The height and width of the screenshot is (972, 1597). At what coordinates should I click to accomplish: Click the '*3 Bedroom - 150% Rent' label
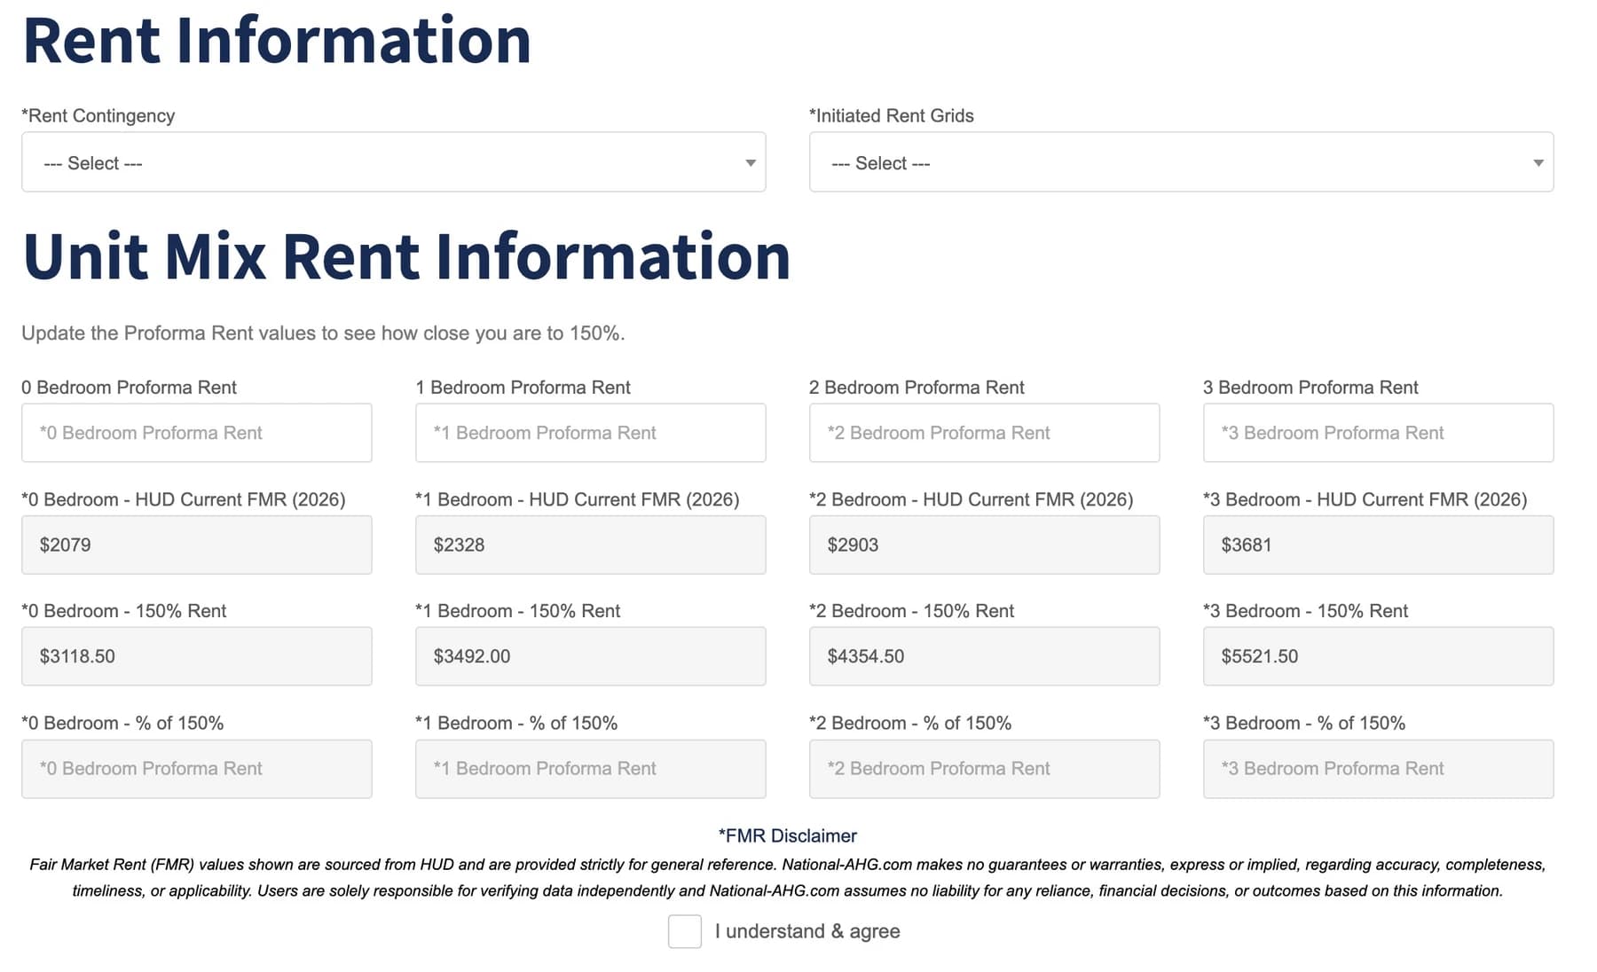[x=1305, y=611]
